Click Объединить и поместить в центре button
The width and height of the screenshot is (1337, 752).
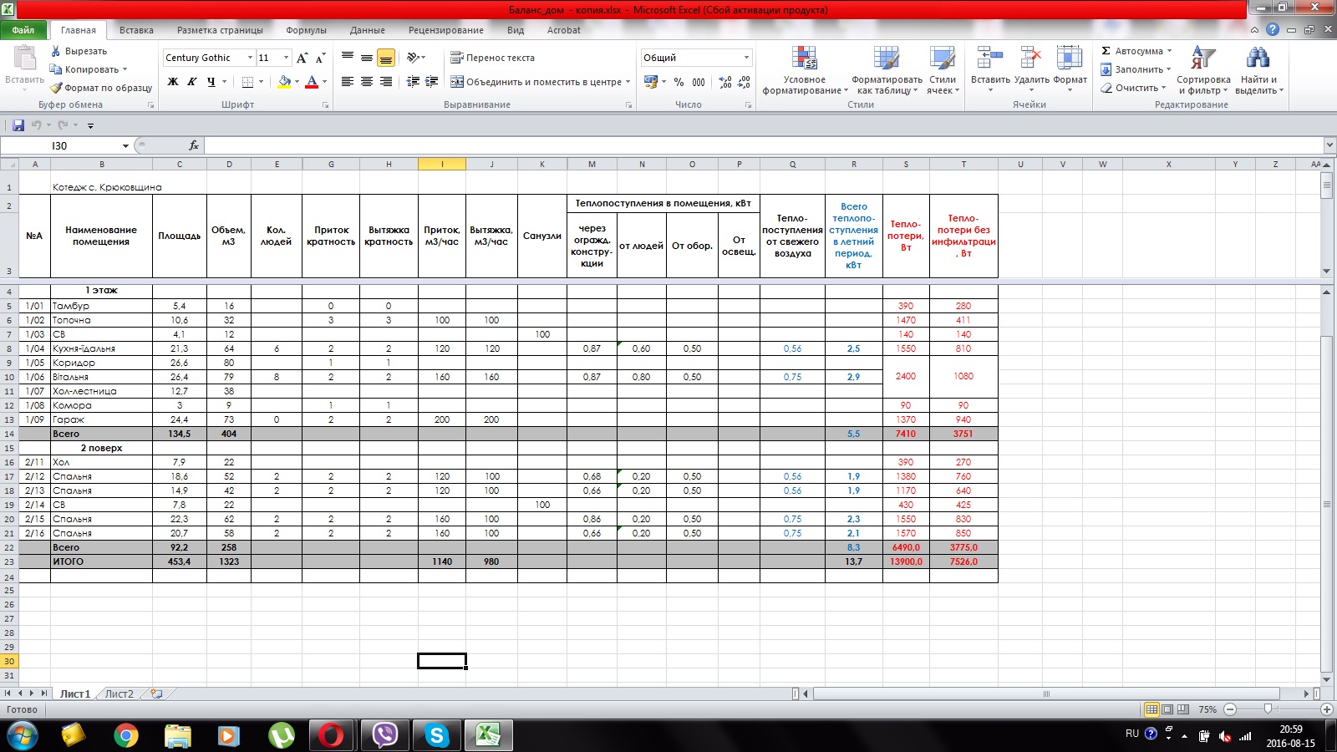pos(536,82)
